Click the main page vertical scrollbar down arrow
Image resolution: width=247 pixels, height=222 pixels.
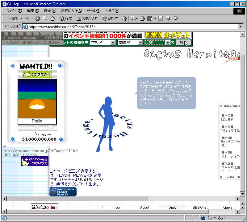pyautogui.click(x=243, y=194)
